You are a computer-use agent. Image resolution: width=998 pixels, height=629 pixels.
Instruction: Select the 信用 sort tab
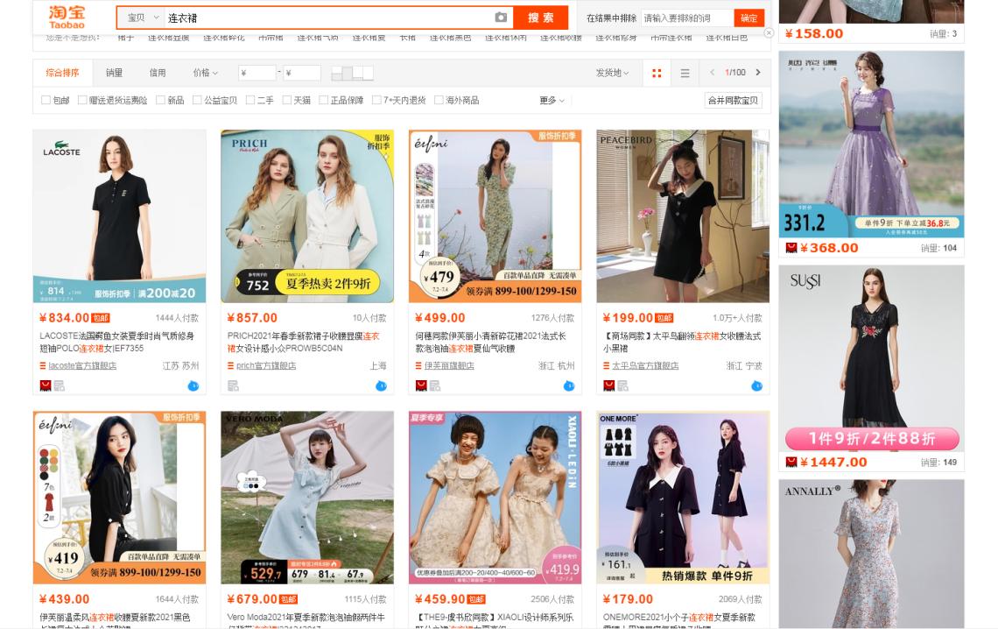click(158, 74)
